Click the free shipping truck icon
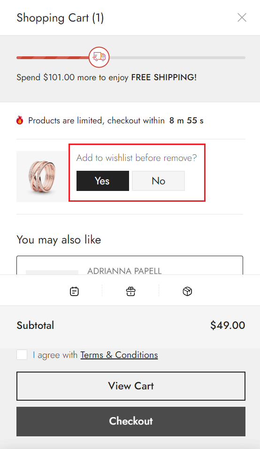 [99, 57]
